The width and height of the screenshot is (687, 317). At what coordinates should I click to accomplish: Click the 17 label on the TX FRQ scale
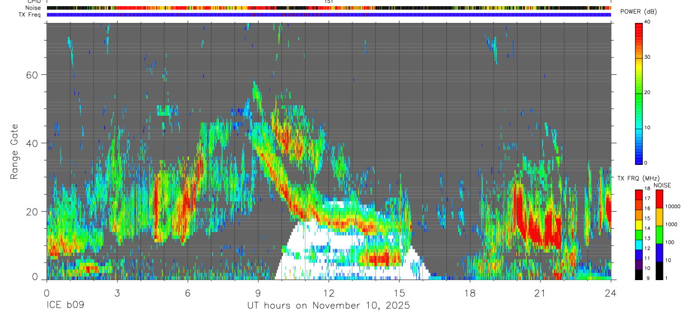pyautogui.click(x=647, y=198)
